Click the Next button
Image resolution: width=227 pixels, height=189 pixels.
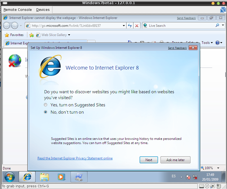[149, 160]
